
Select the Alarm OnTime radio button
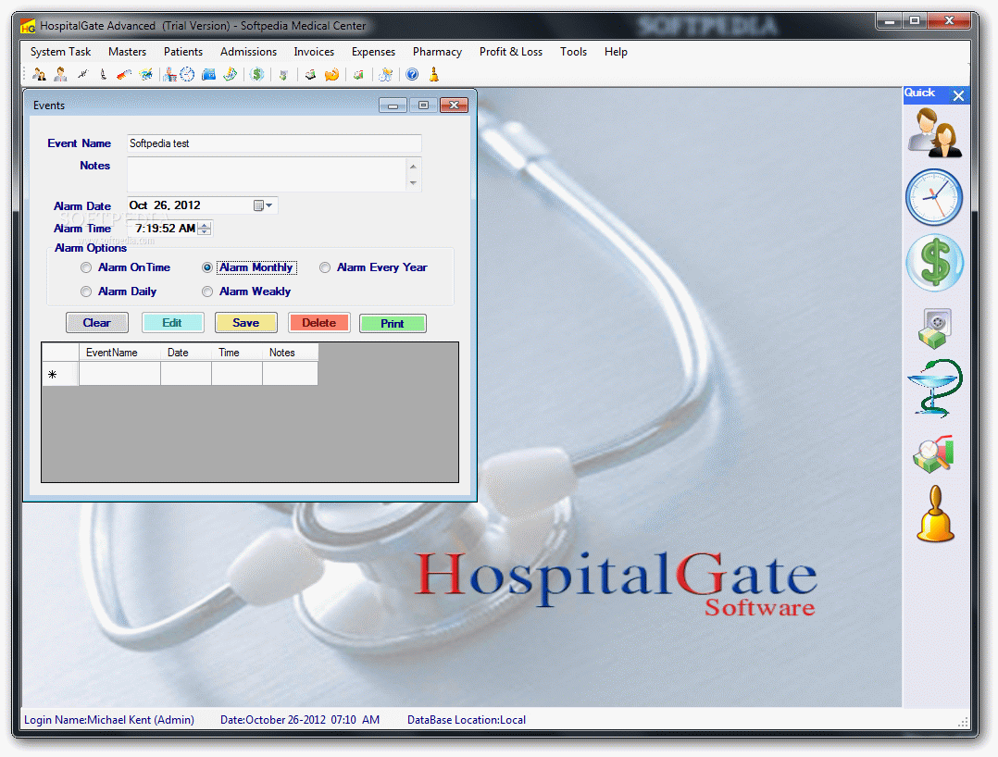pyautogui.click(x=86, y=267)
